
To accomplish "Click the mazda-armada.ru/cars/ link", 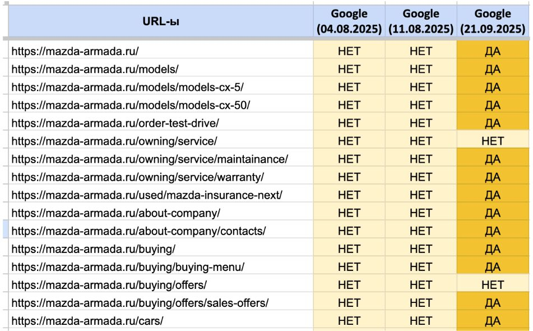I will (x=87, y=320).
